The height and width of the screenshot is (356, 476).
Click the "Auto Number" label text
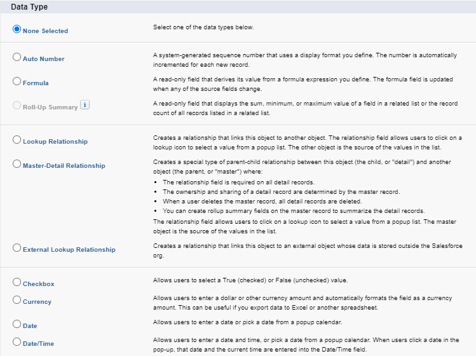pyautogui.click(x=43, y=59)
